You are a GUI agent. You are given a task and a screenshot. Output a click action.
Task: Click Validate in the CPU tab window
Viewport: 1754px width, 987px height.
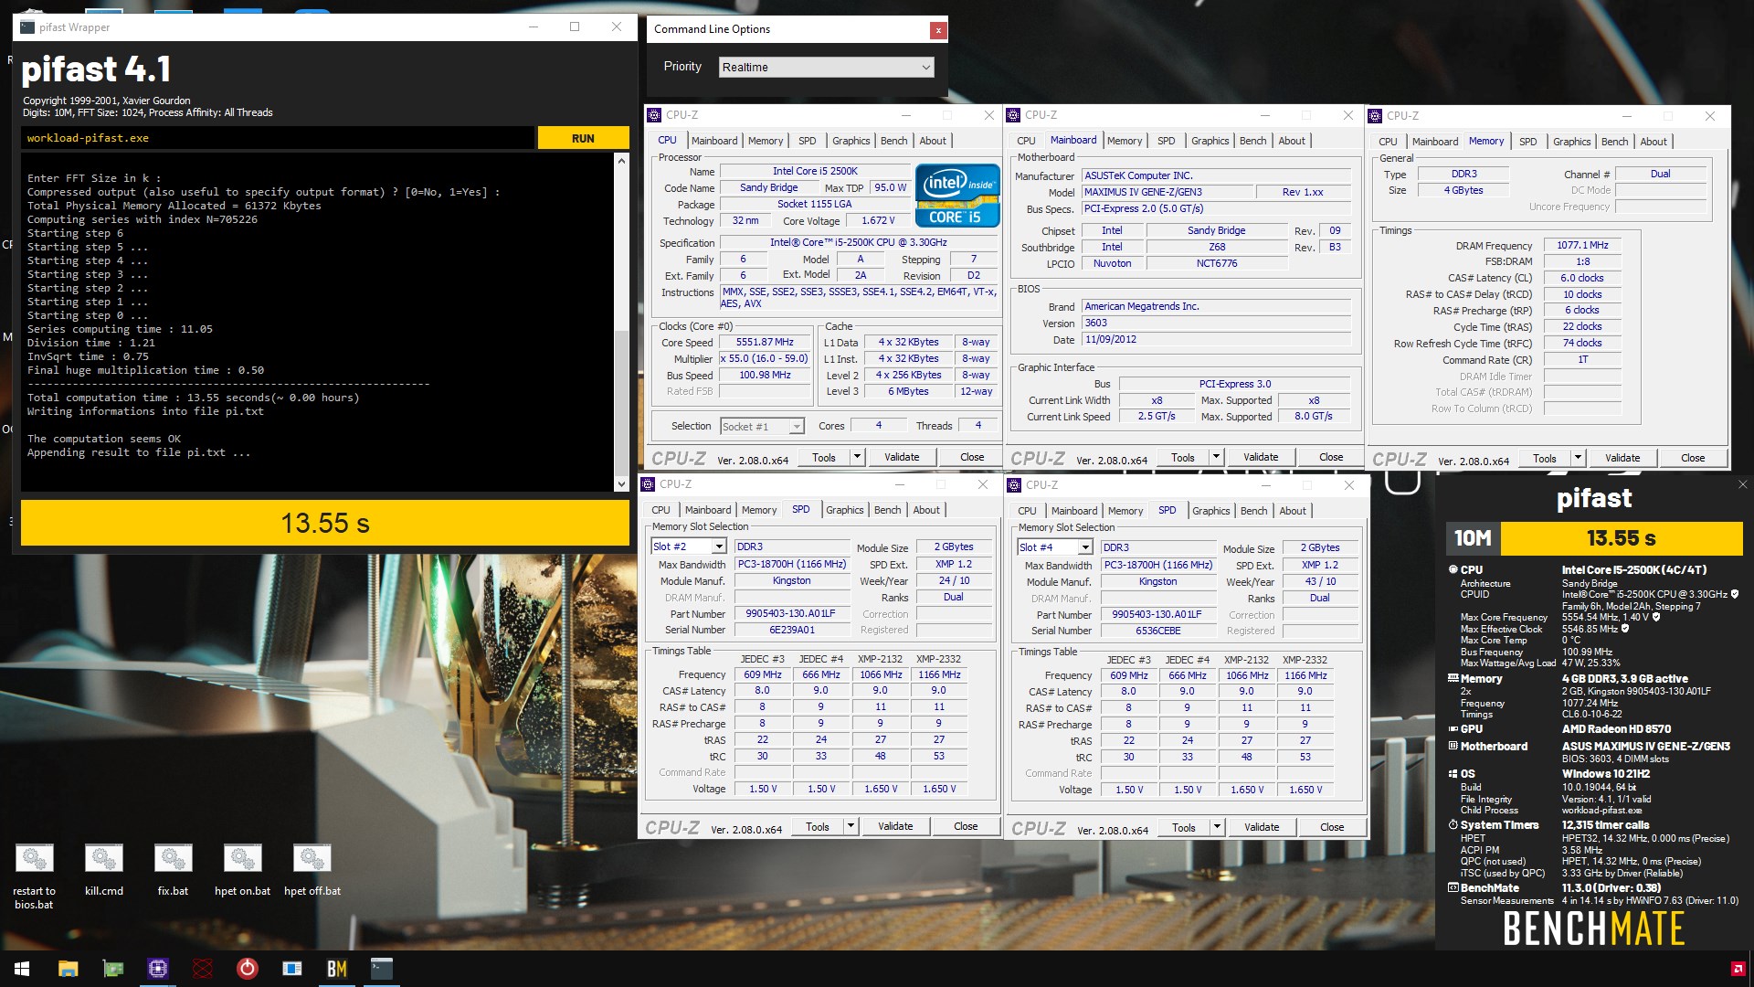coord(902,457)
